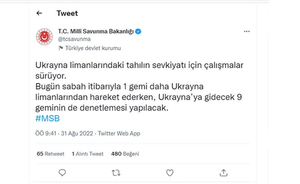This screenshot has height=184, width=300.
Task: Like the tweet with the heart icon
Action: point(170,172)
